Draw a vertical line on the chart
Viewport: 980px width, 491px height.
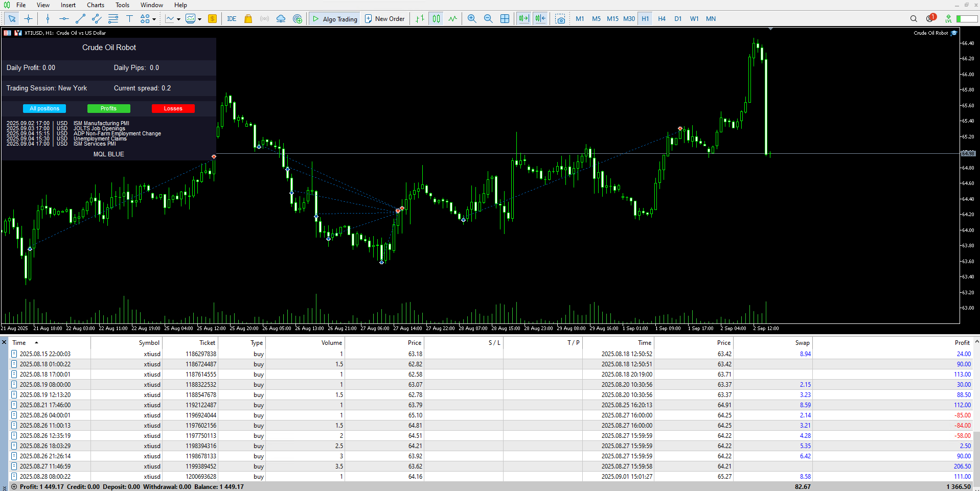[x=48, y=19]
